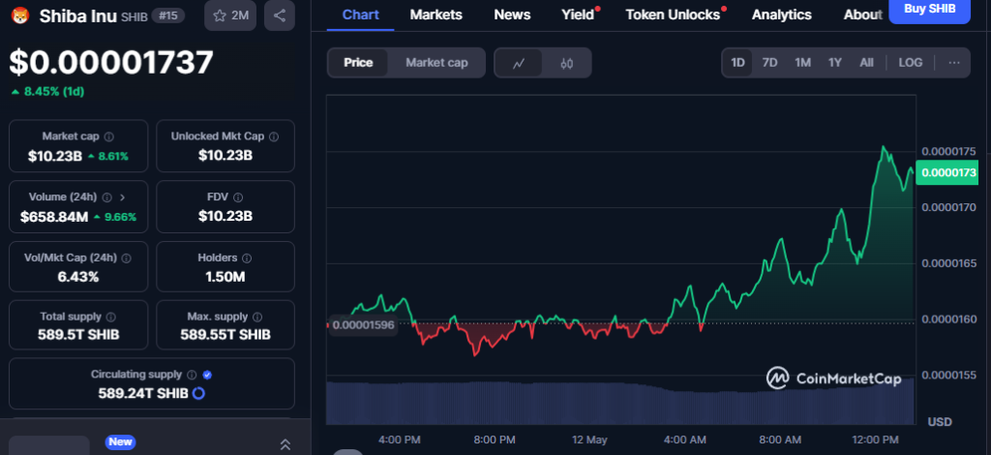The height and width of the screenshot is (455, 991).
Task: Set chart range to 1M
Action: point(802,63)
